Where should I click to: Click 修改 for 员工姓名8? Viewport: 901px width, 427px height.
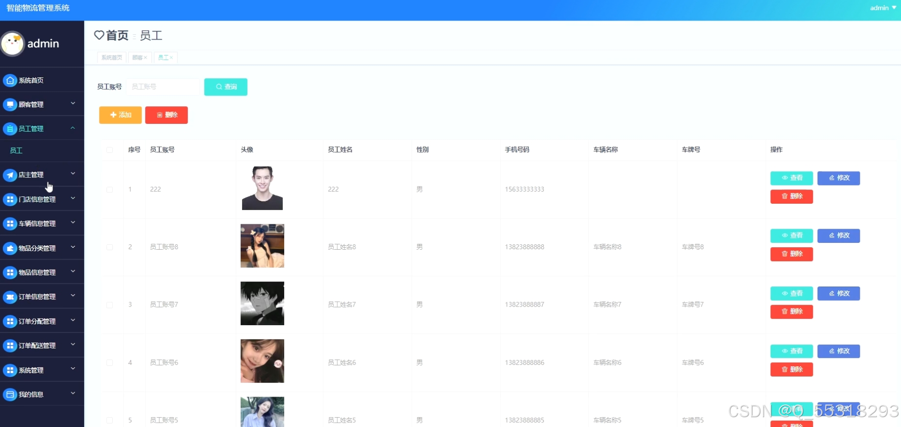point(839,236)
